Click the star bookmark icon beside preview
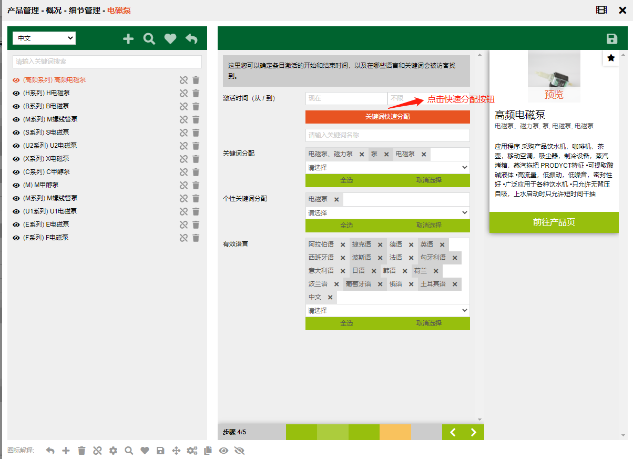 click(611, 58)
